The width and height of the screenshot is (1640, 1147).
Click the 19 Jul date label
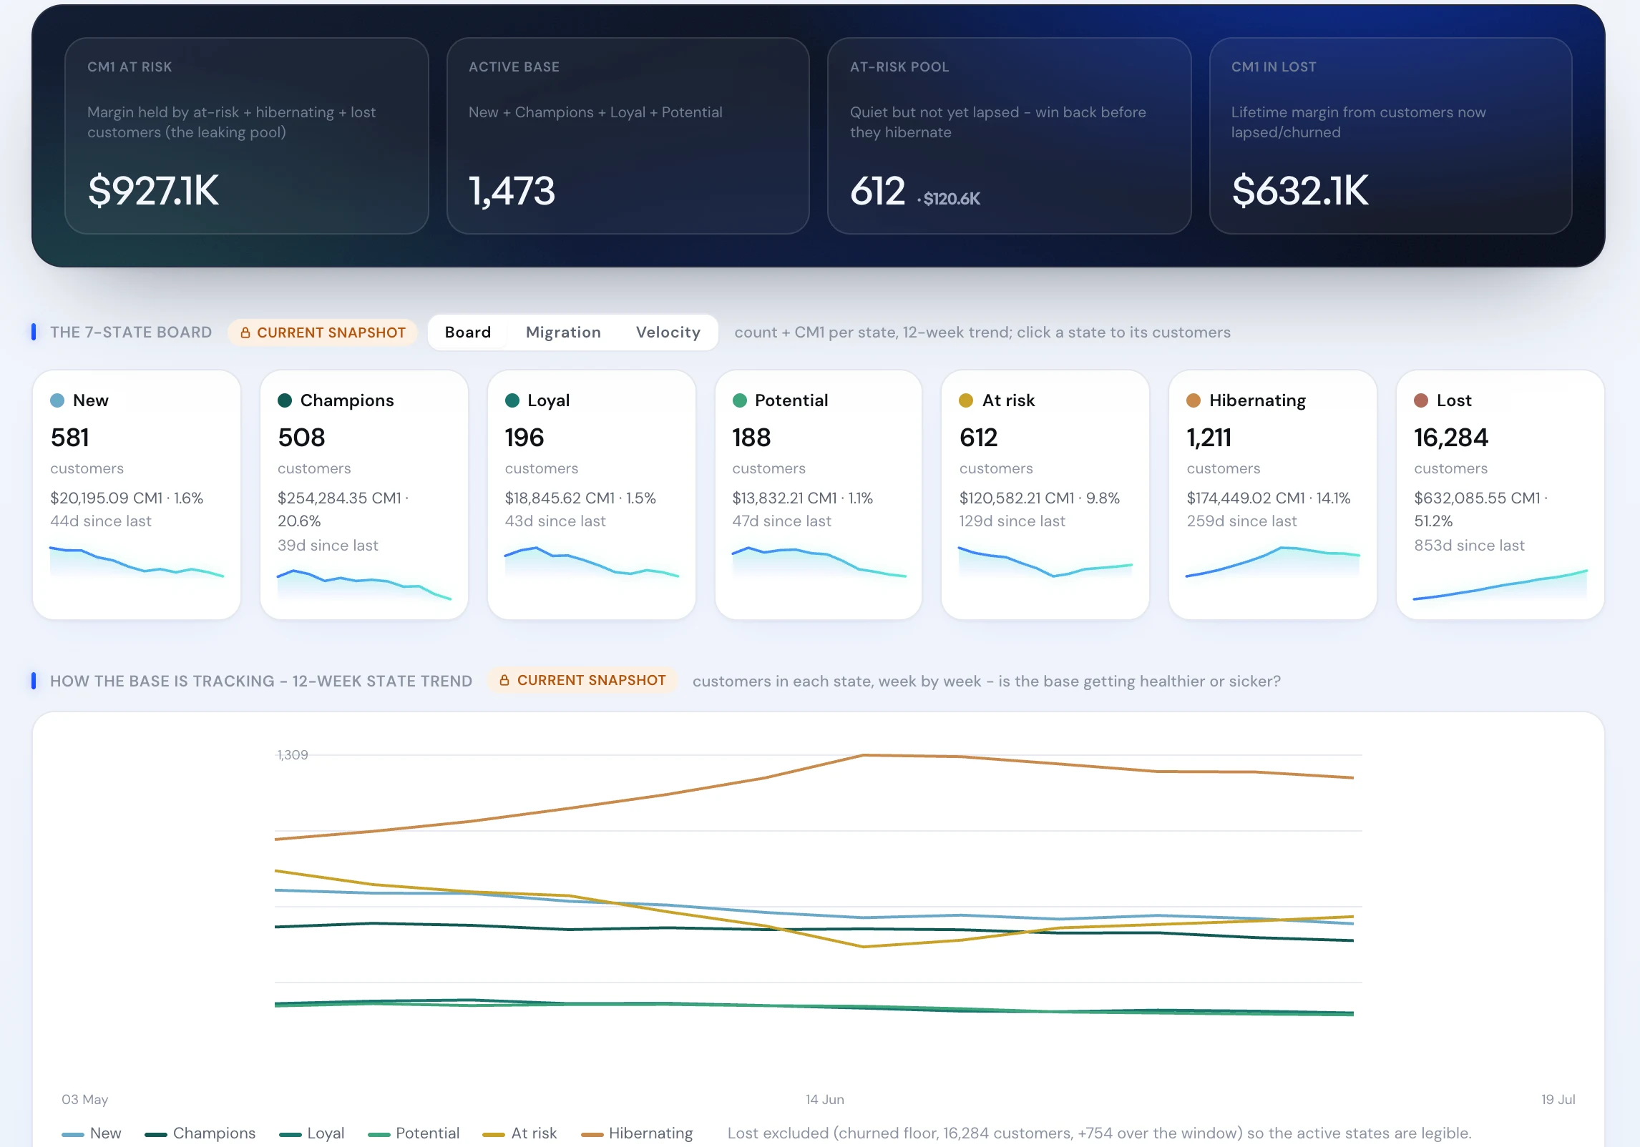(x=1558, y=1100)
